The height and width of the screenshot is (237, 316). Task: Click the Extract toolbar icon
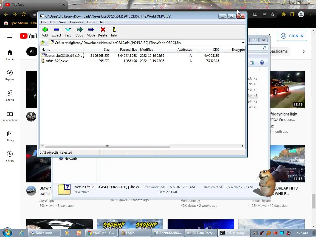(x=56, y=32)
